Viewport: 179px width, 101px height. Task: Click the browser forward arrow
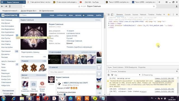click(x=6, y=6)
